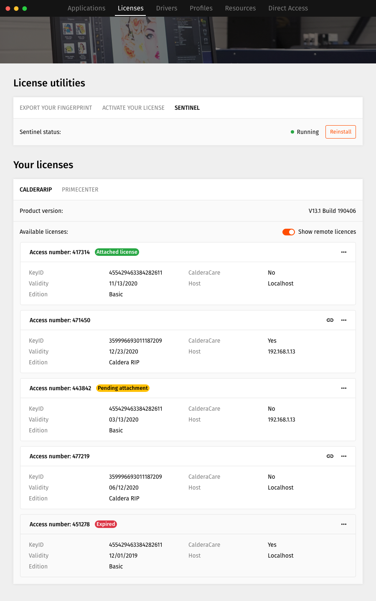Select the Sentinel tab

[x=187, y=108]
